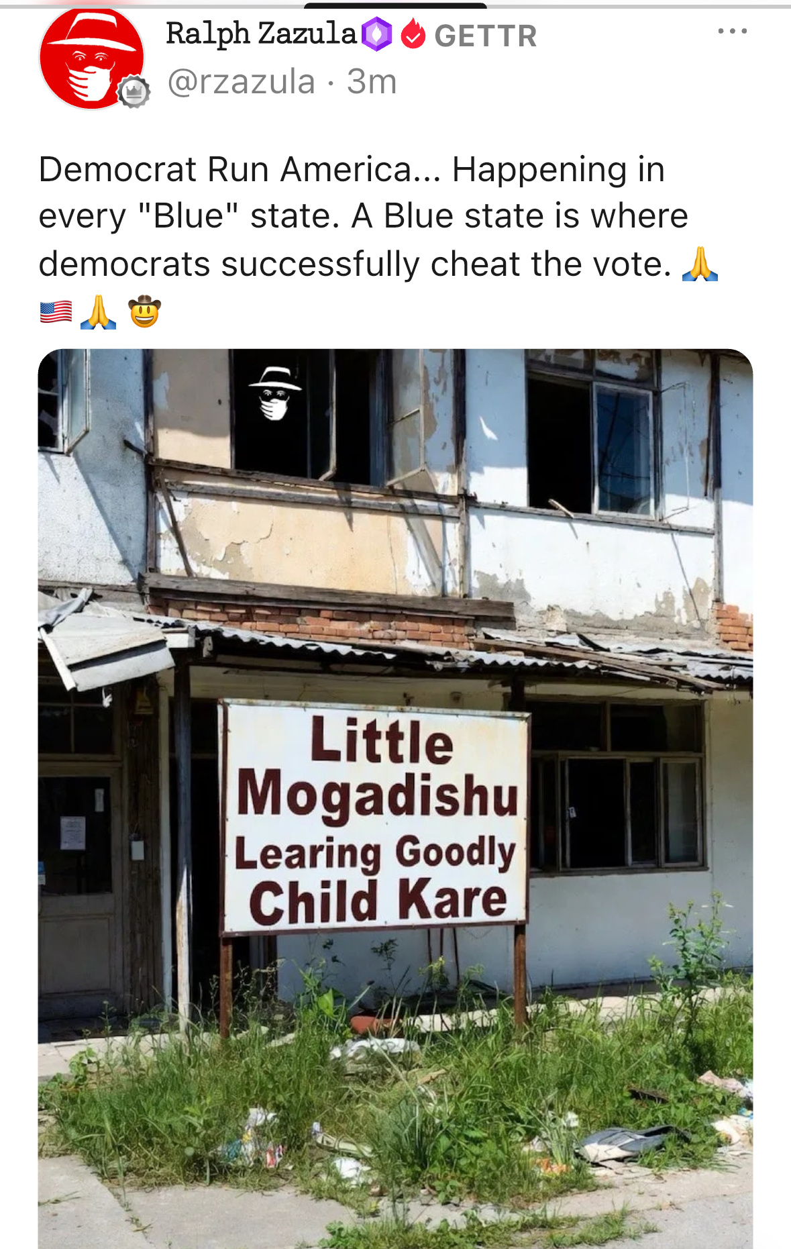Tap the masked-man watermark in the photo
Image resolution: width=791 pixels, height=1249 pixels.
tap(275, 393)
